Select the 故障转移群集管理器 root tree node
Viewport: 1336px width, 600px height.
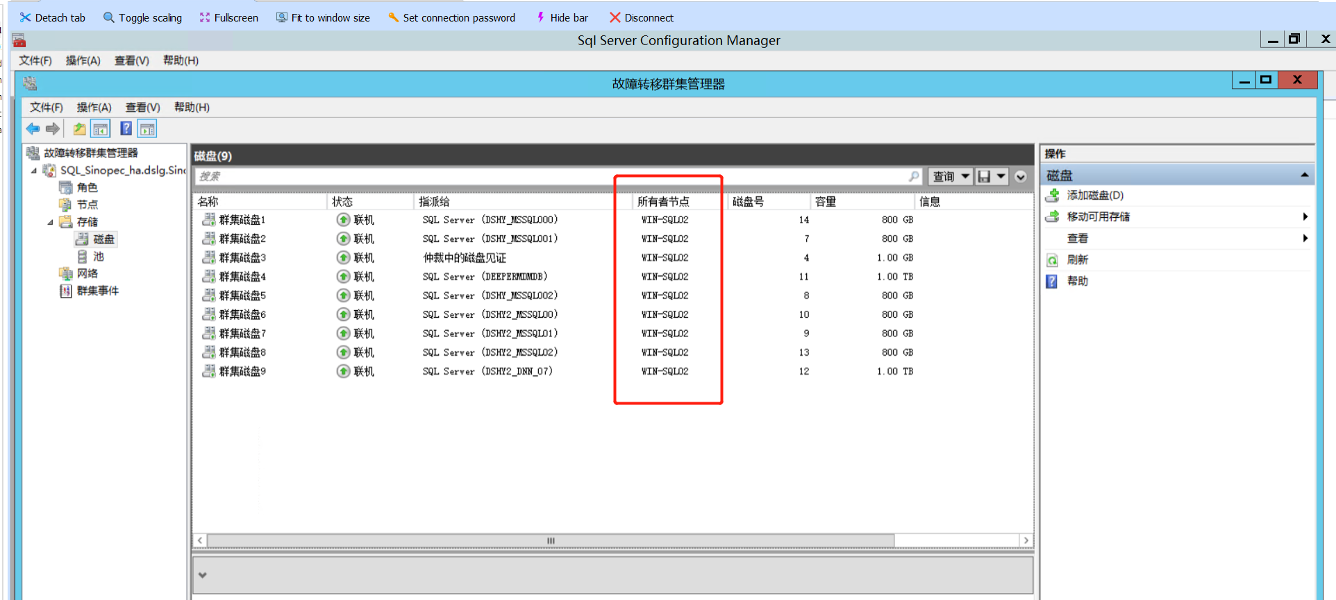[91, 153]
